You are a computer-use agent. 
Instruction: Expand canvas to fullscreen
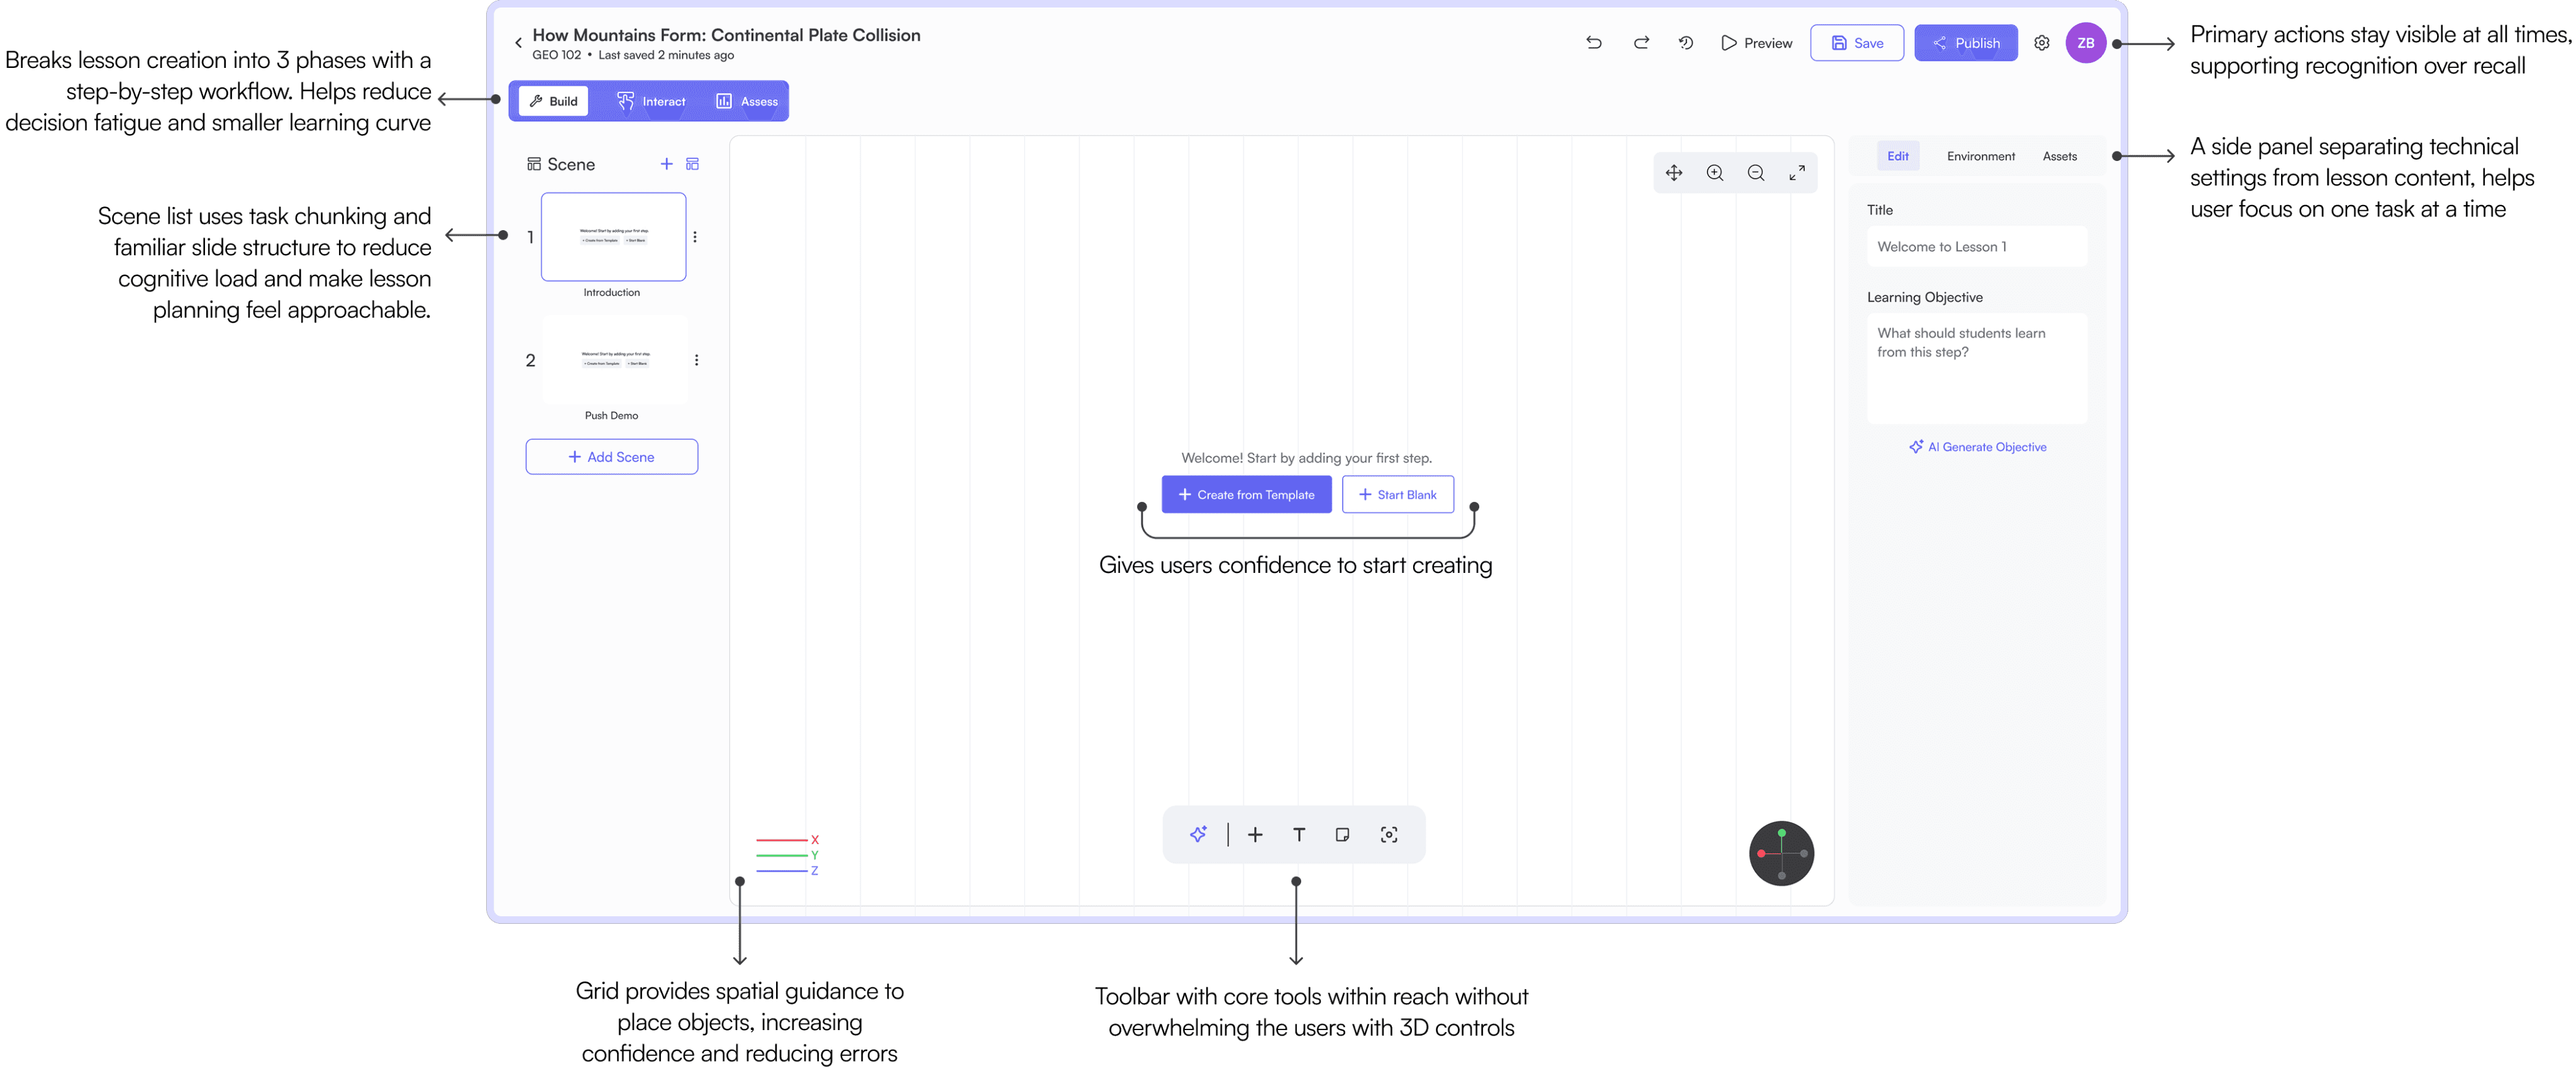(1797, 173)
